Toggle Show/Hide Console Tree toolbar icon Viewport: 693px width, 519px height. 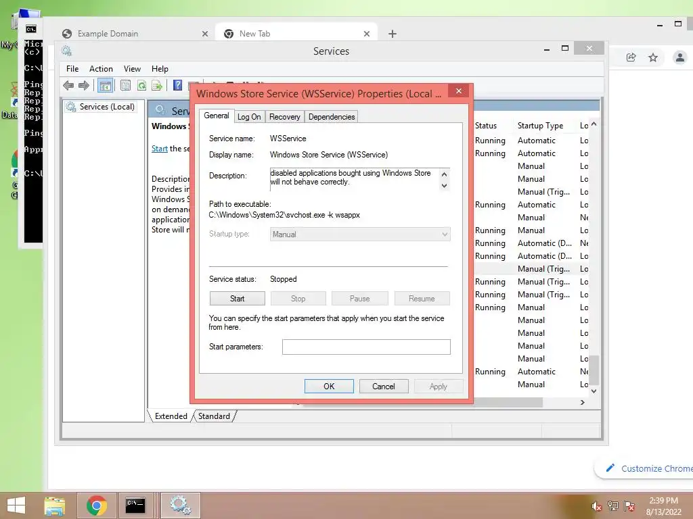tap(105, 85)
